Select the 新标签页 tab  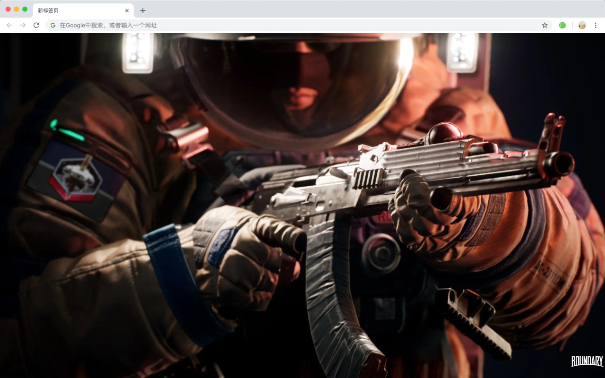(x=83, y=10)
